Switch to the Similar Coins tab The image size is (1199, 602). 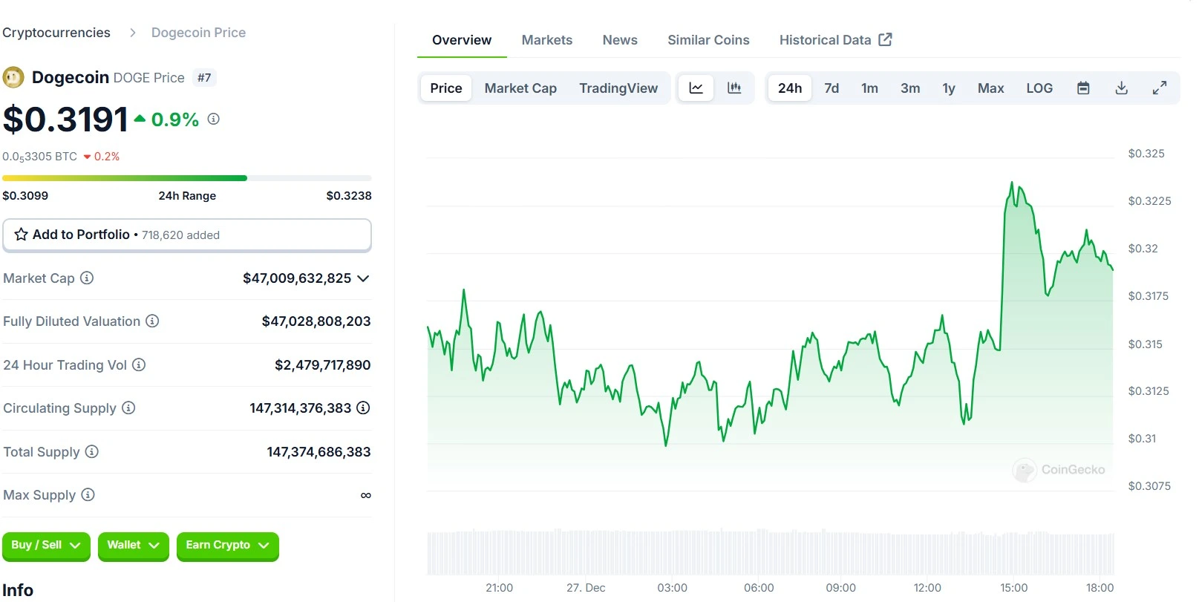(x=708, y=40)
